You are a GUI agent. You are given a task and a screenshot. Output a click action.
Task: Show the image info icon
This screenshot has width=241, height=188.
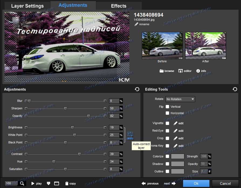198,71
